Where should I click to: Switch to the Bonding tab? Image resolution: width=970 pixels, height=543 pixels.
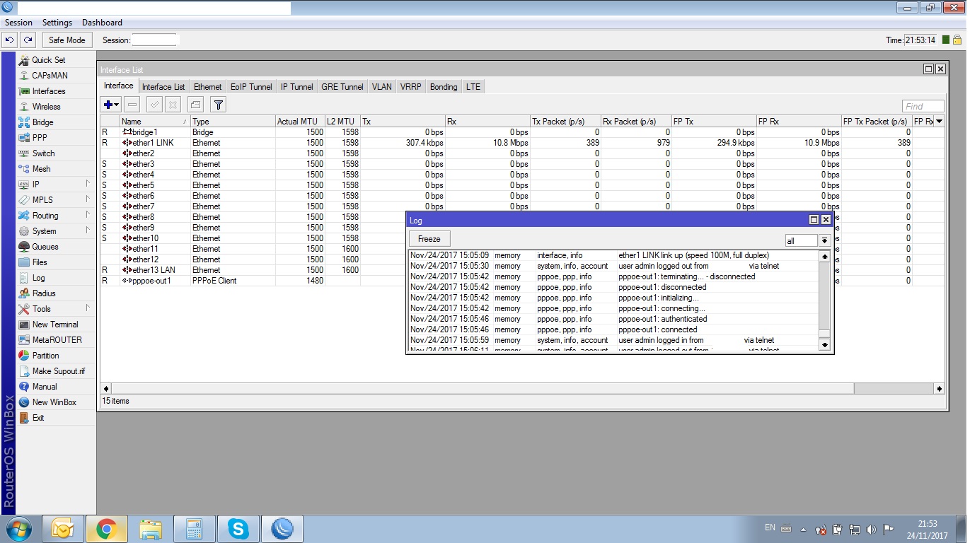tap(444, 87)
